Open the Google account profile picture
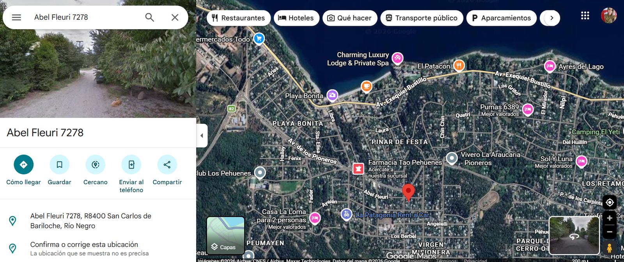This screenshot has width=624, height=262. (x=609, y=16)
